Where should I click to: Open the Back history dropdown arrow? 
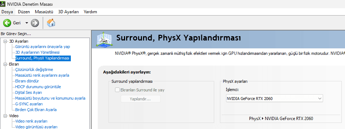27,23
